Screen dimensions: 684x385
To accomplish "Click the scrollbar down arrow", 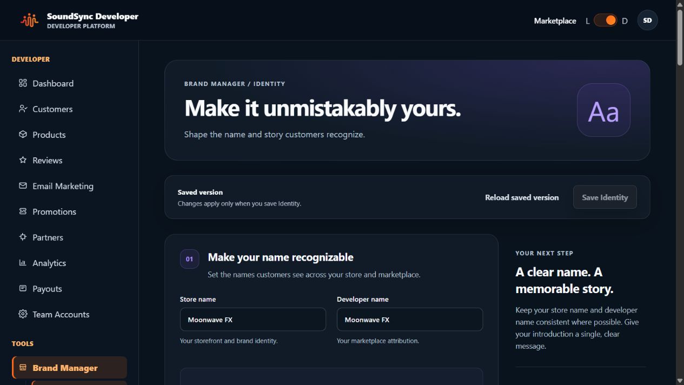I will [x=680, y=381].
